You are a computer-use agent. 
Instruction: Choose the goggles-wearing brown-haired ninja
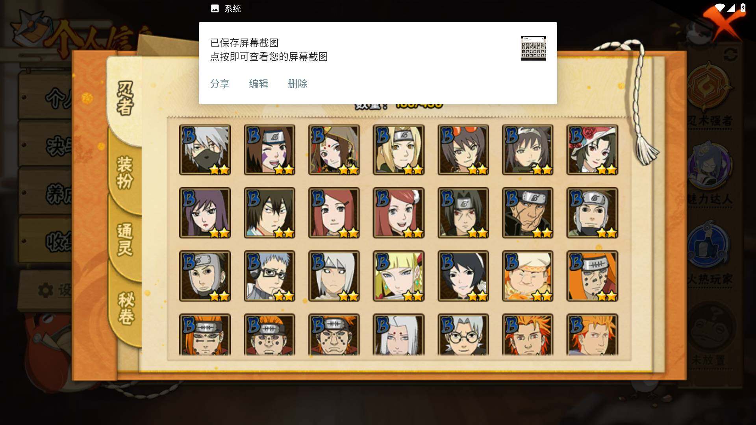(x=463, y=150)
